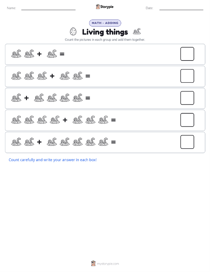210x272 pixels.
Task: Click the Living things heading
Action: pos(105,32)
